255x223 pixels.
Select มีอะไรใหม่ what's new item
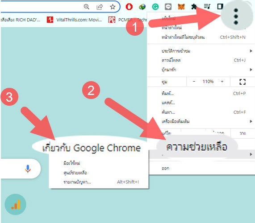[99, 163]
